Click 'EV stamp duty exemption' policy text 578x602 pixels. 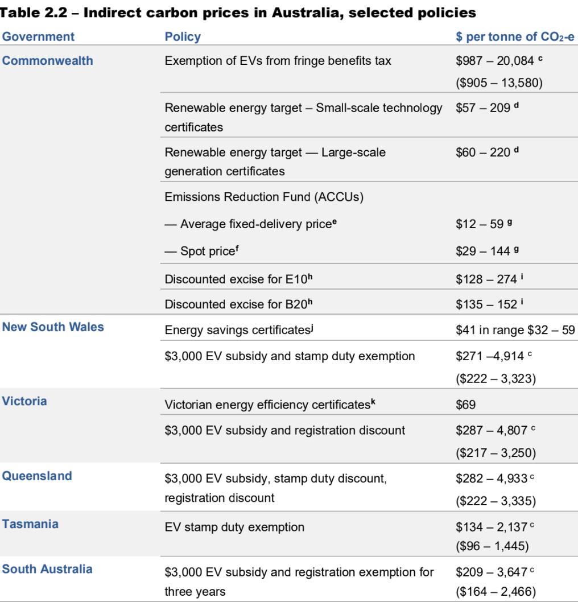point(234,527)
